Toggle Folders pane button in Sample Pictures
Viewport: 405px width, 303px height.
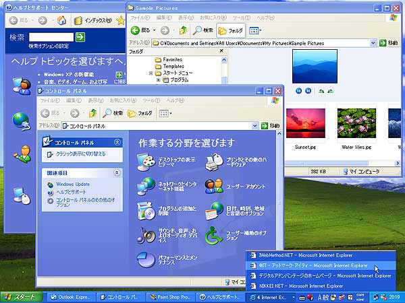231,31
